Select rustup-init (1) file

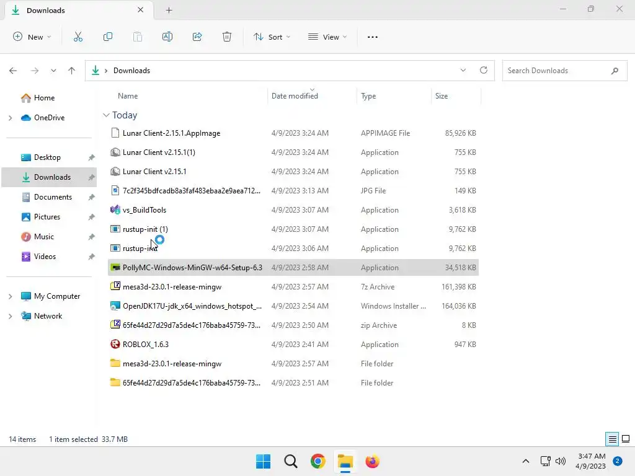tap(293, 229)
